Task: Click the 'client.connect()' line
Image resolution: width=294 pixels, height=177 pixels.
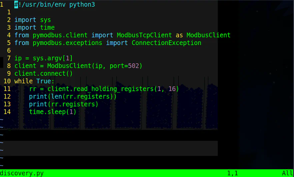Action: tap(43, 73)
